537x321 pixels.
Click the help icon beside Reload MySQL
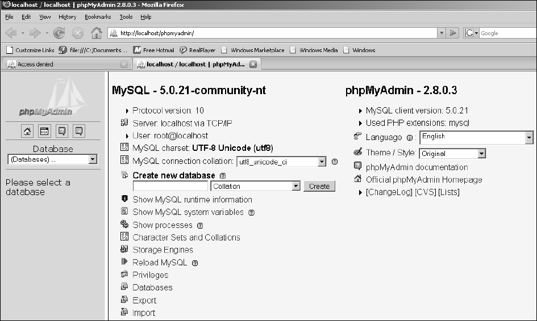(x=195, y=263)
